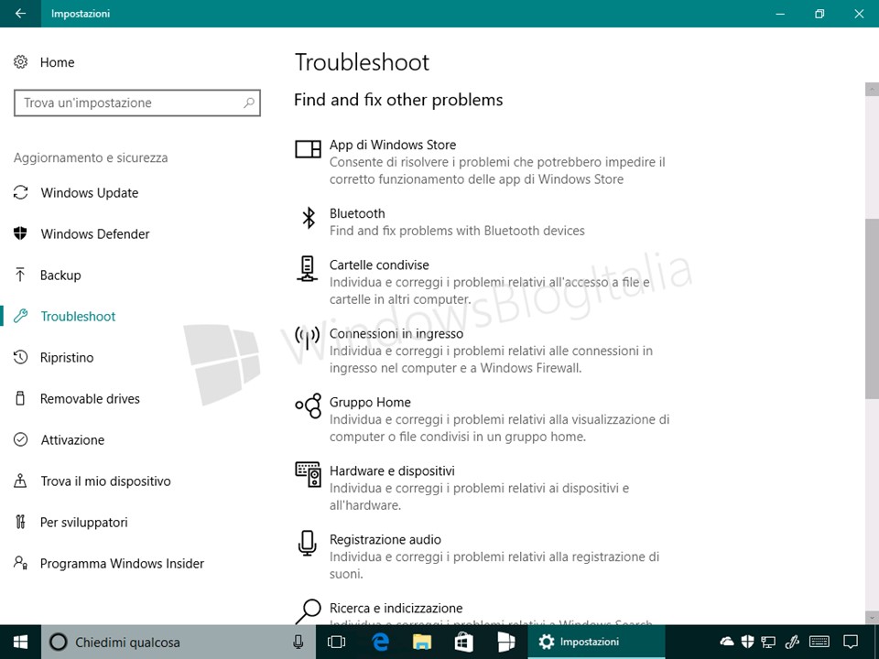Click the search magnifier icon
This screenshot has height=659, width=879.
pos(249,103)
